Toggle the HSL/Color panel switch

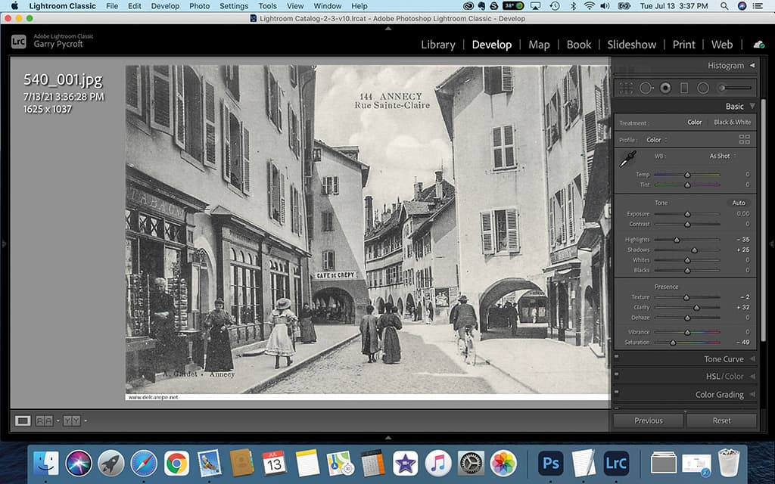point(616,374)
